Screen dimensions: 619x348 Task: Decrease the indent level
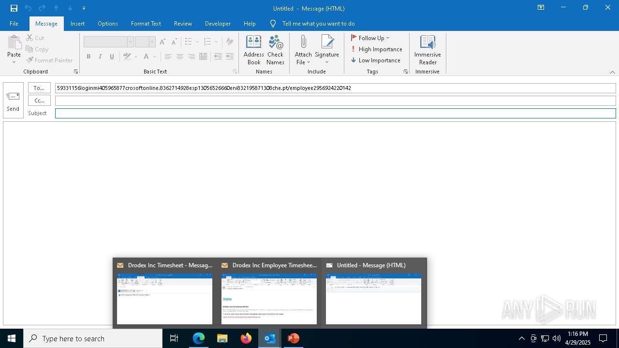[218, 57]
